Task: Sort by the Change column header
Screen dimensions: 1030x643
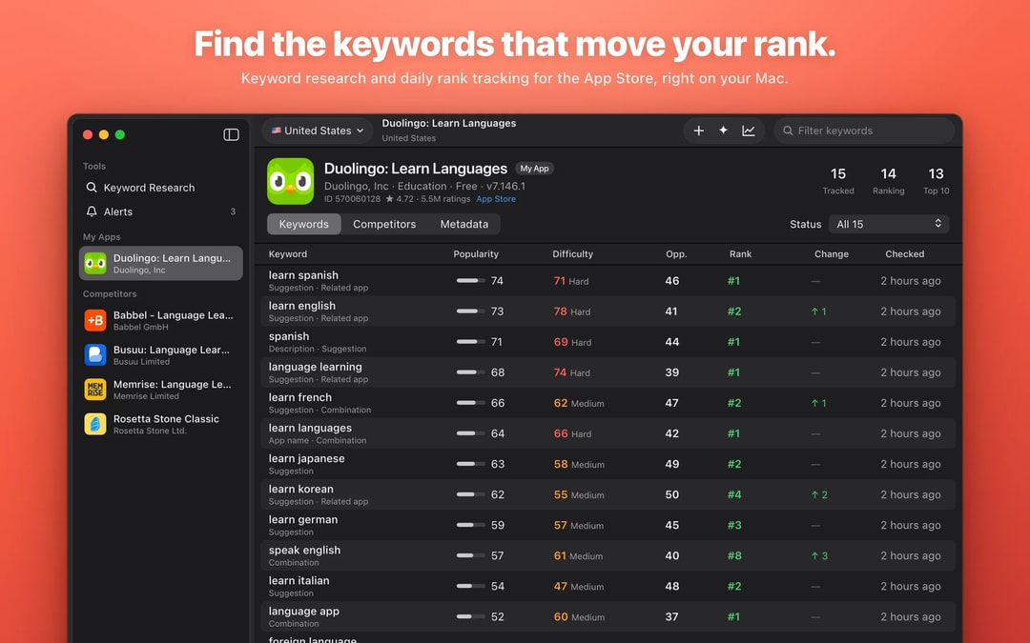Action: [x=832, y=254]
